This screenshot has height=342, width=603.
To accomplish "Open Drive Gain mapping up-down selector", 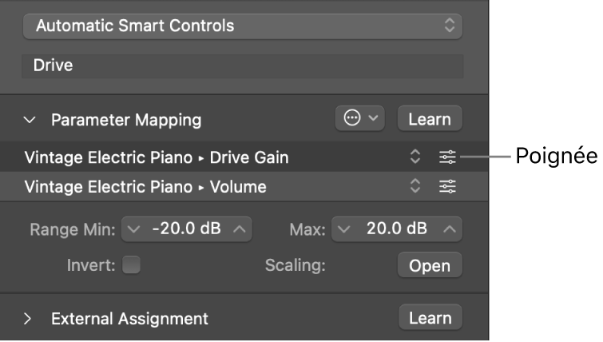I will [x=415, y=157].
